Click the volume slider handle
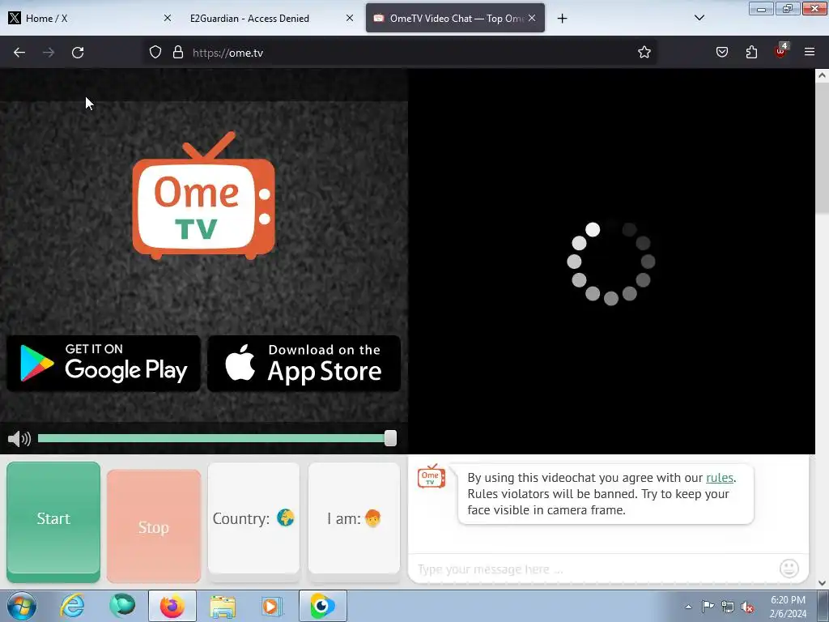 tap(390, 438)
